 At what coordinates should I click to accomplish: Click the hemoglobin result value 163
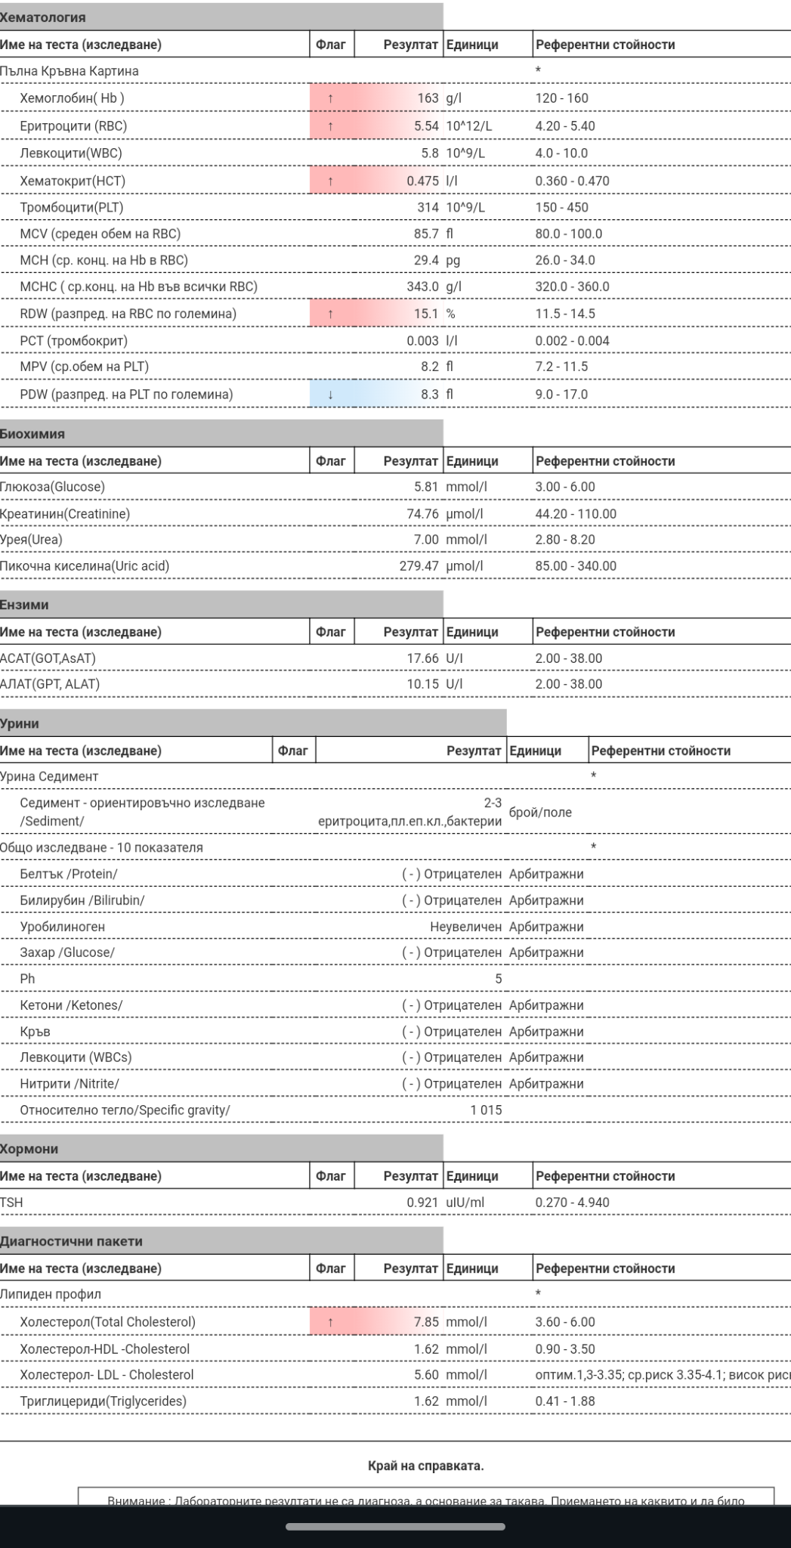[428, 98]
